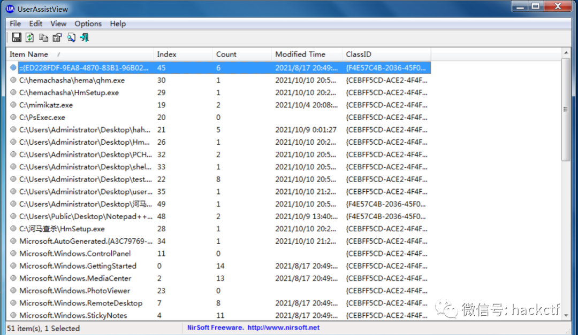Viewport: 578px width, 335px height.
Task: Select the Desktop\河马... row
Action: click(218, 204)
